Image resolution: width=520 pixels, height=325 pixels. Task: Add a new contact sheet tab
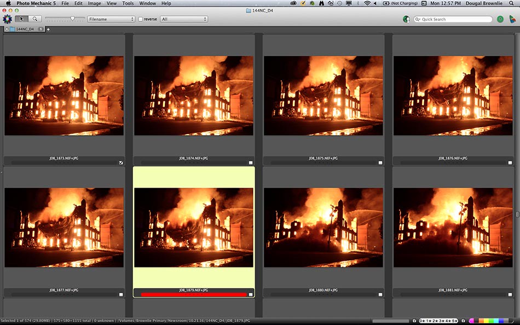point(48,29)
